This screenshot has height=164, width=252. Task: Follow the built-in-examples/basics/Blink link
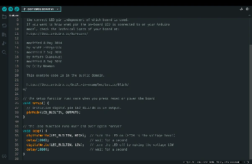point(77,85)
